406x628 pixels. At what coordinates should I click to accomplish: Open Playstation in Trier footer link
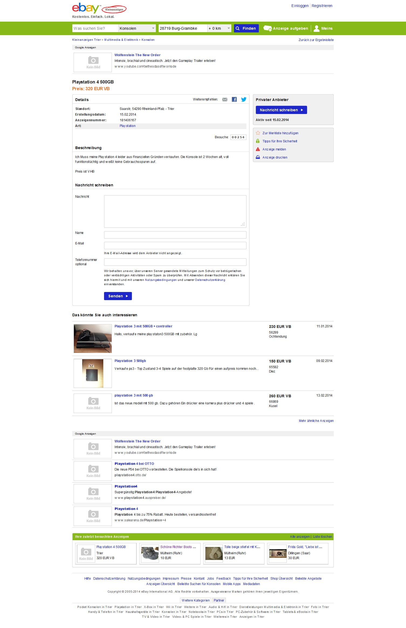(128, 607)
